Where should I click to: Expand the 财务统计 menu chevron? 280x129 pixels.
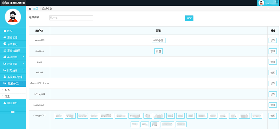(23, 70)
